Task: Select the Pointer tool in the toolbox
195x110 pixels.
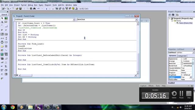Action: click(x=2, y=18)
